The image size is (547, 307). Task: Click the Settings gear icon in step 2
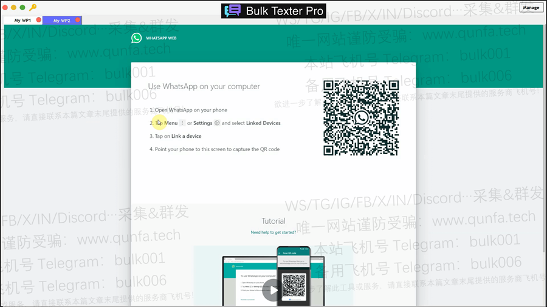(217, 123)
